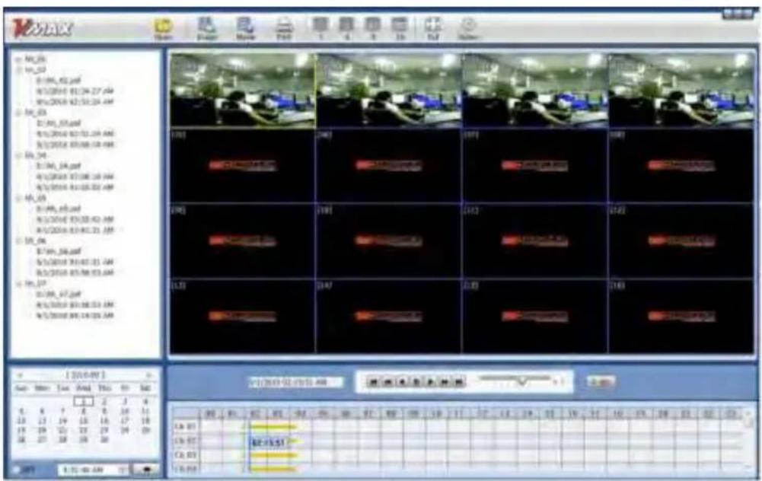Collapse the _05 folder tree node
Image resolution: width=762 pixels, height=481 pixels.
pos(18,198)
